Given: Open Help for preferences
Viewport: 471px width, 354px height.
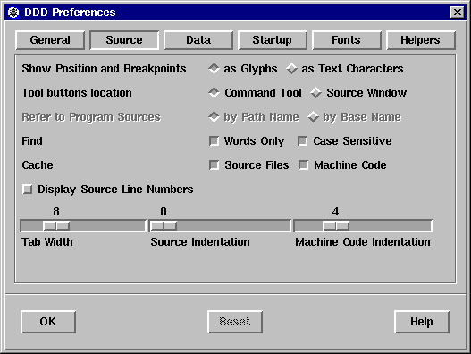Looking at the screenshot, I should 422,322.
